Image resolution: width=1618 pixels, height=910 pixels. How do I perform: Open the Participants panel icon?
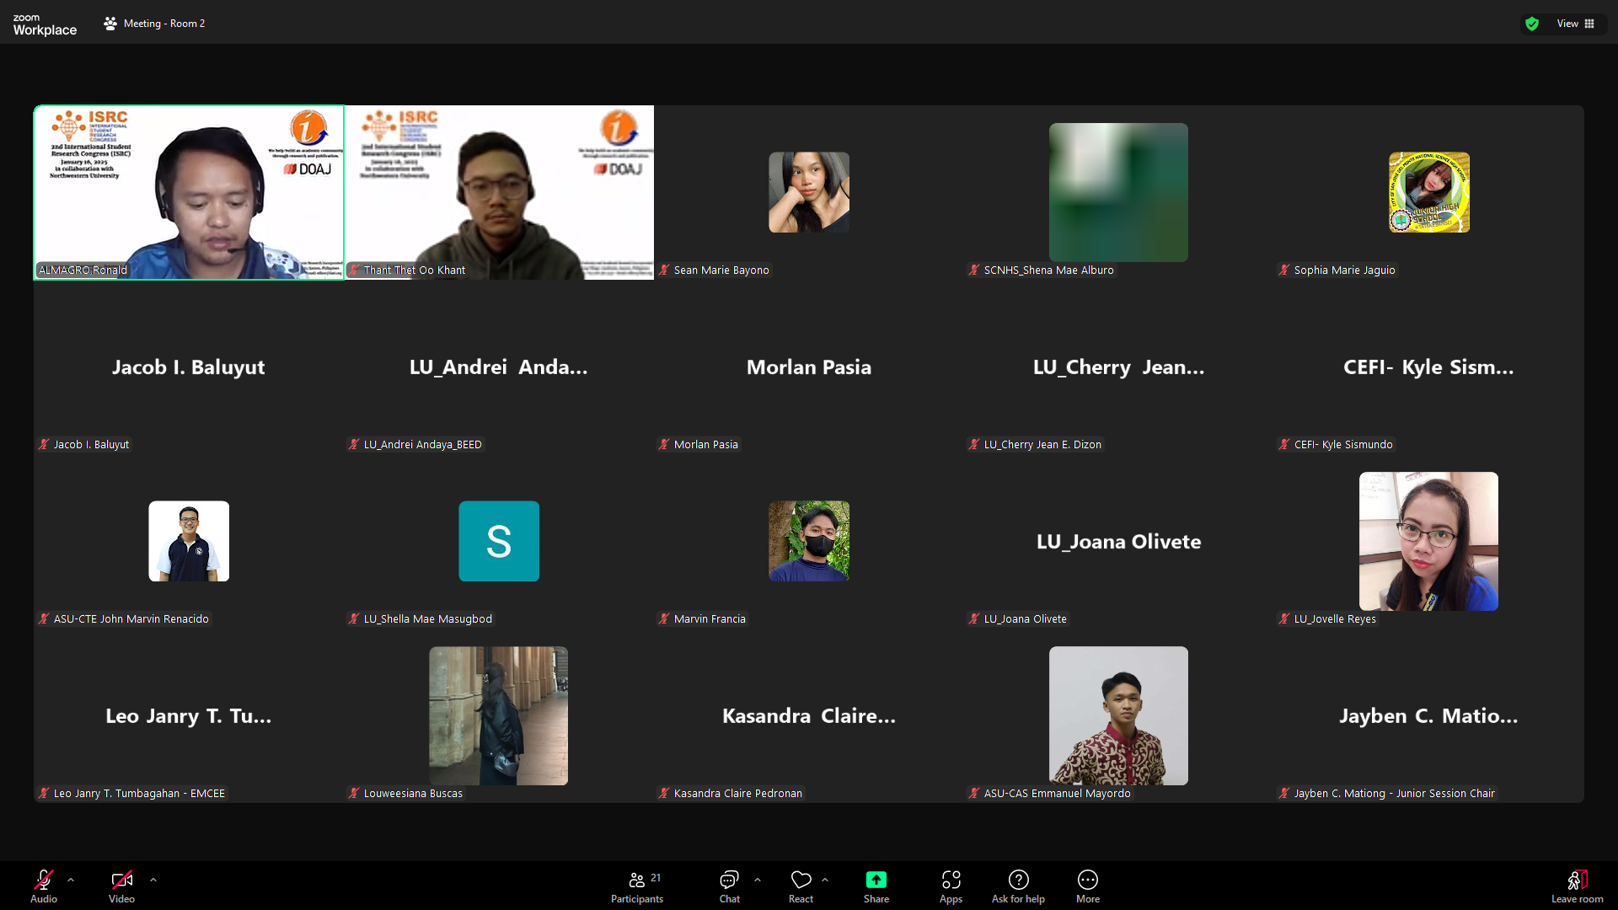point(637,881)
